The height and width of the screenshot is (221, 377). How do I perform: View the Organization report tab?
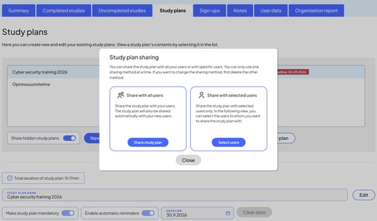click(316, 10)
